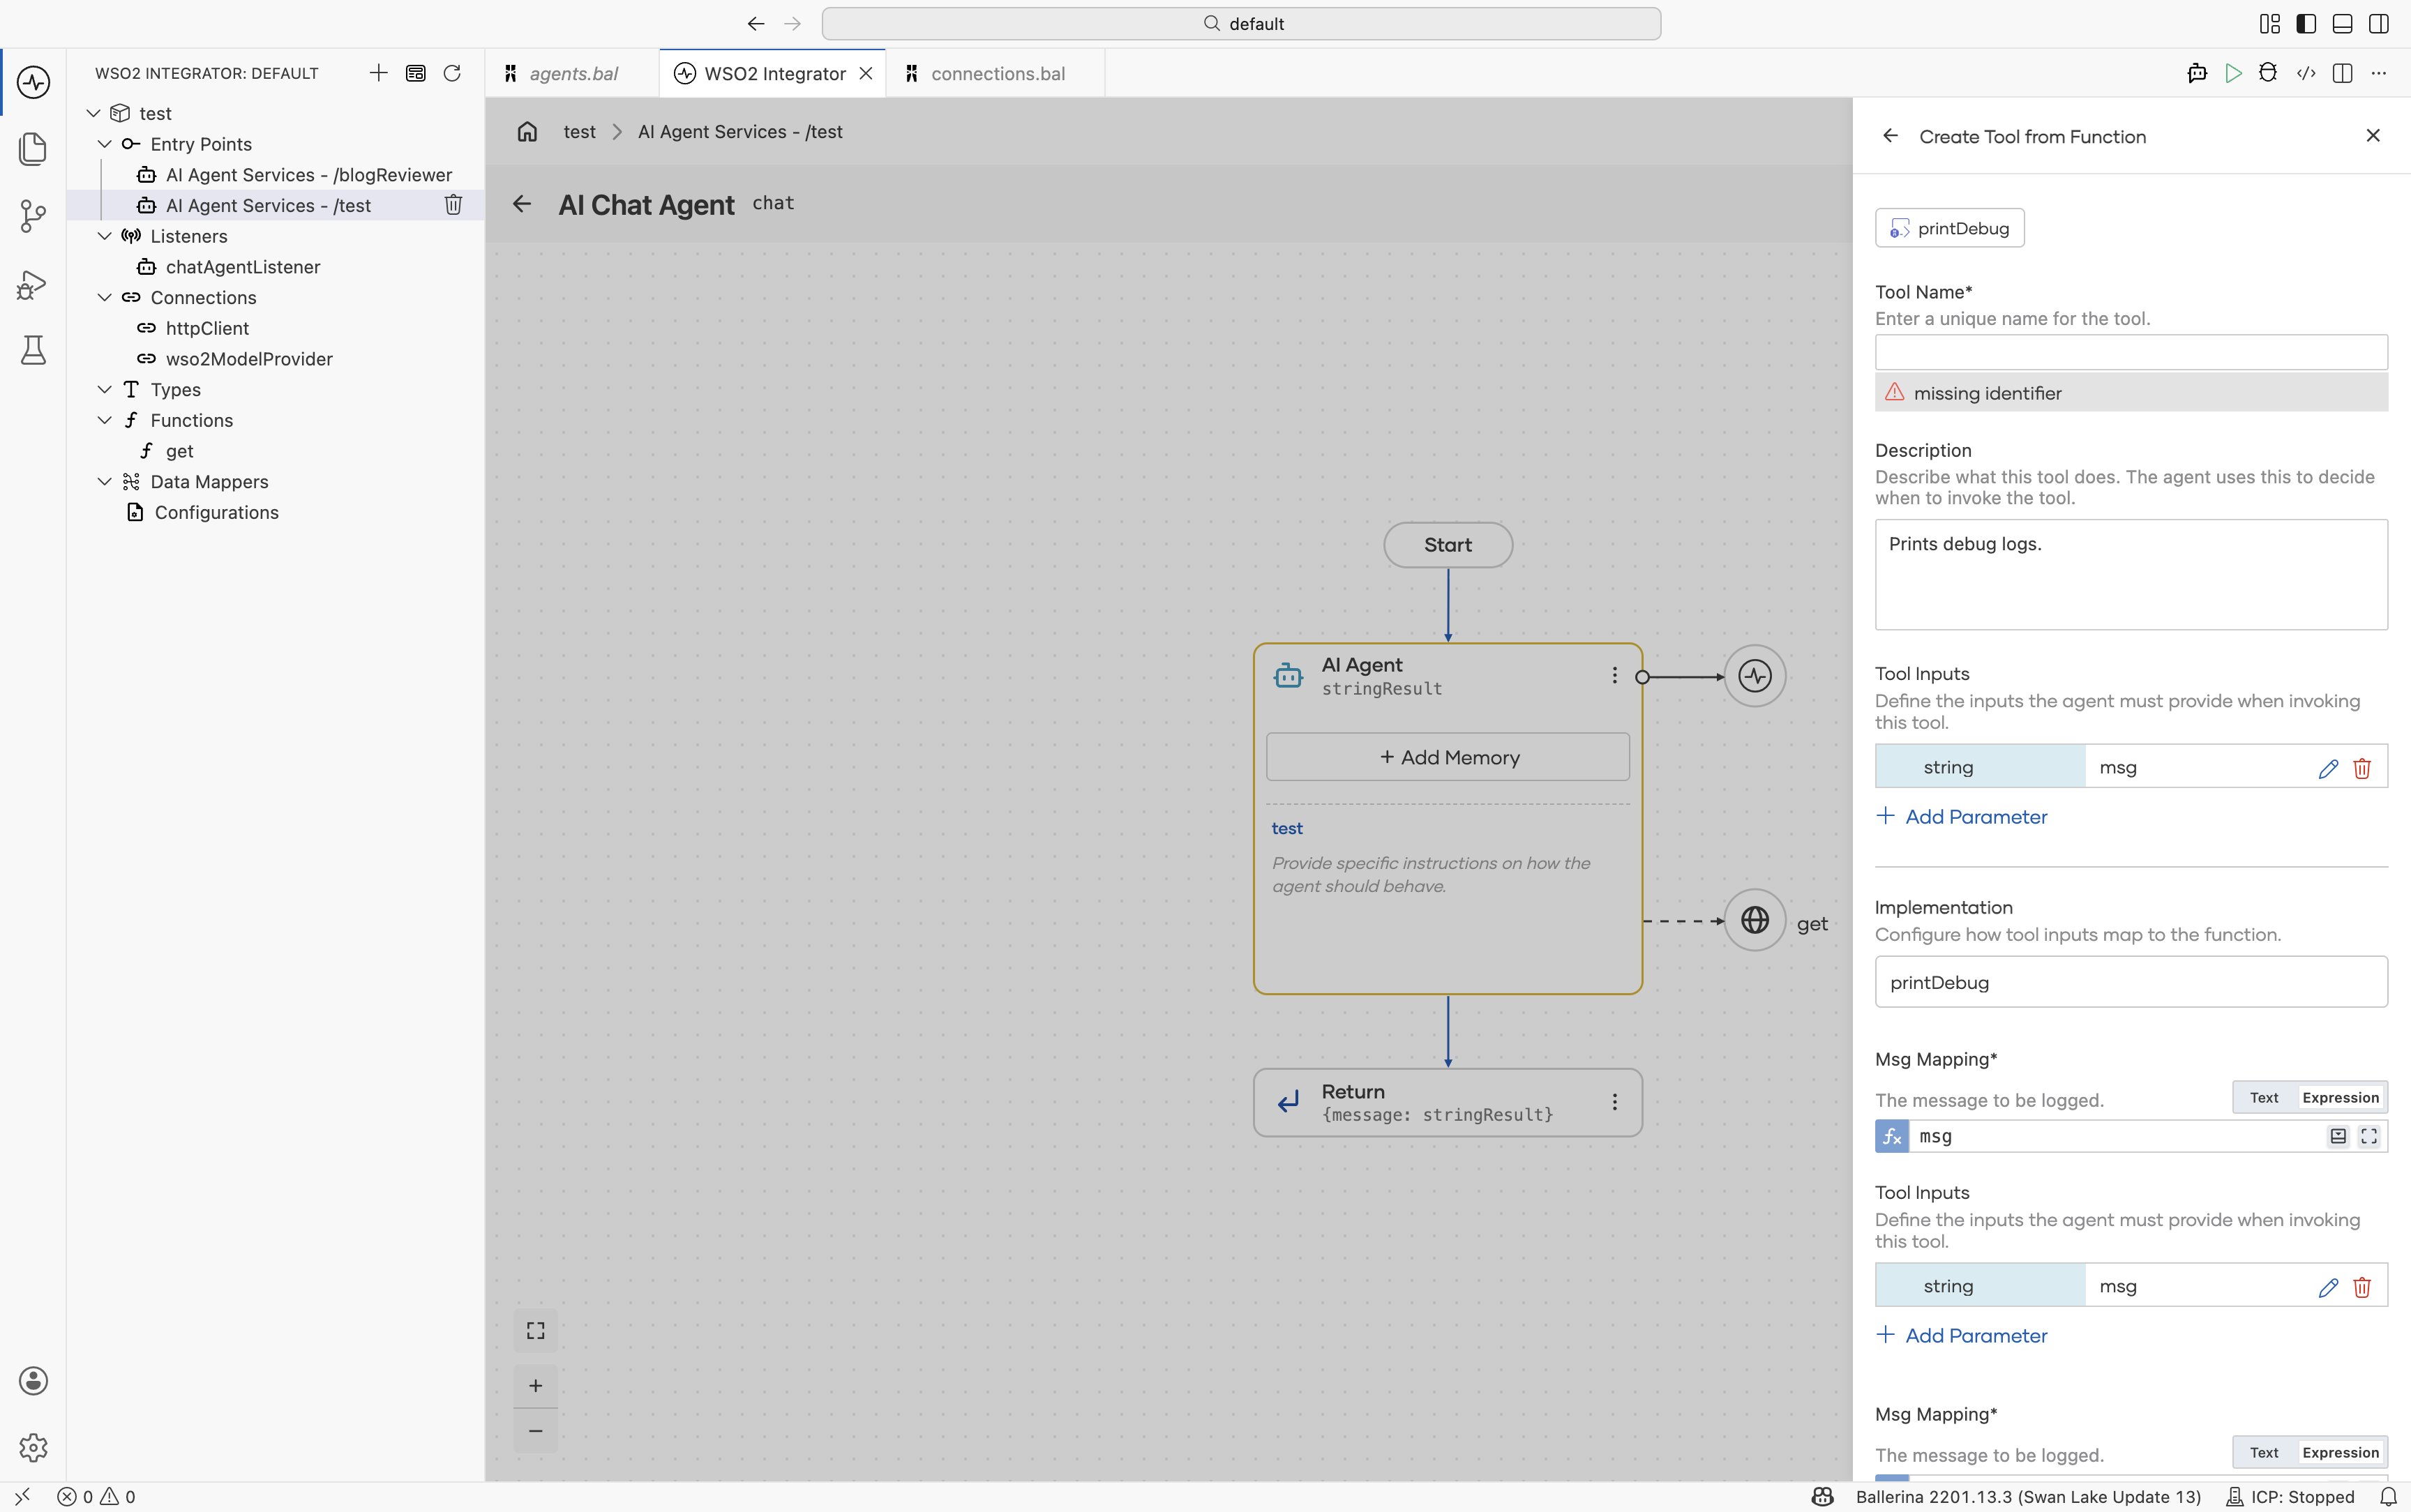The width and height of the screenshot is (2411, 1512).
Task: Open the Return node options menu
Action: pos(1614,1102)
